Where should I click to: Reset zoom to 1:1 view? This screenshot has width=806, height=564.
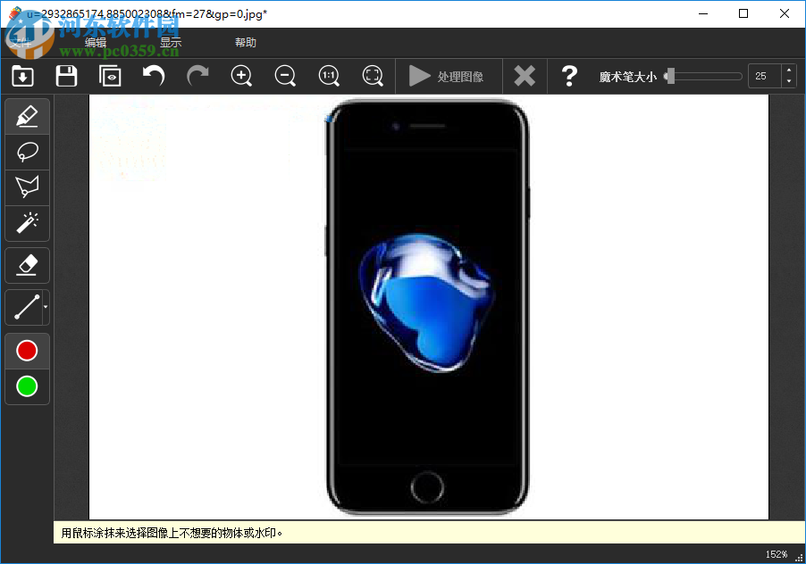(x=329, y=76)
